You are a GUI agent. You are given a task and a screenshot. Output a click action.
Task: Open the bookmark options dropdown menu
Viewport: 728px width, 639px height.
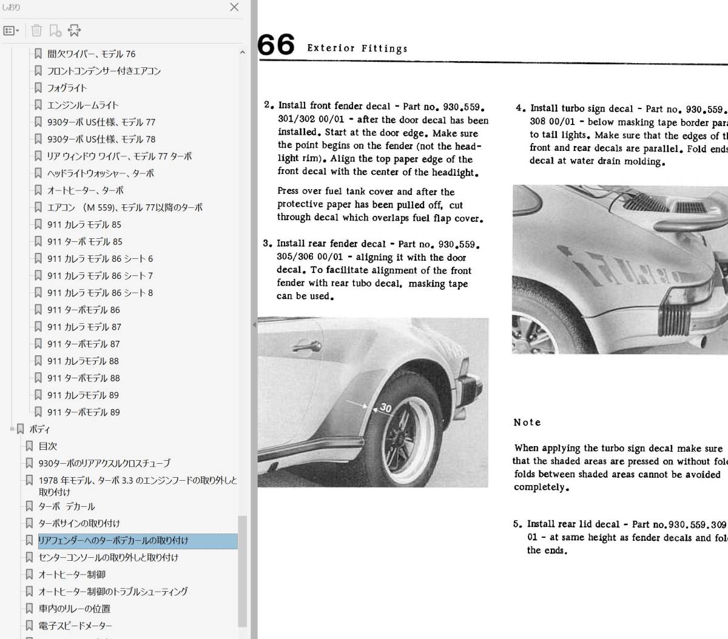(11, 30)
